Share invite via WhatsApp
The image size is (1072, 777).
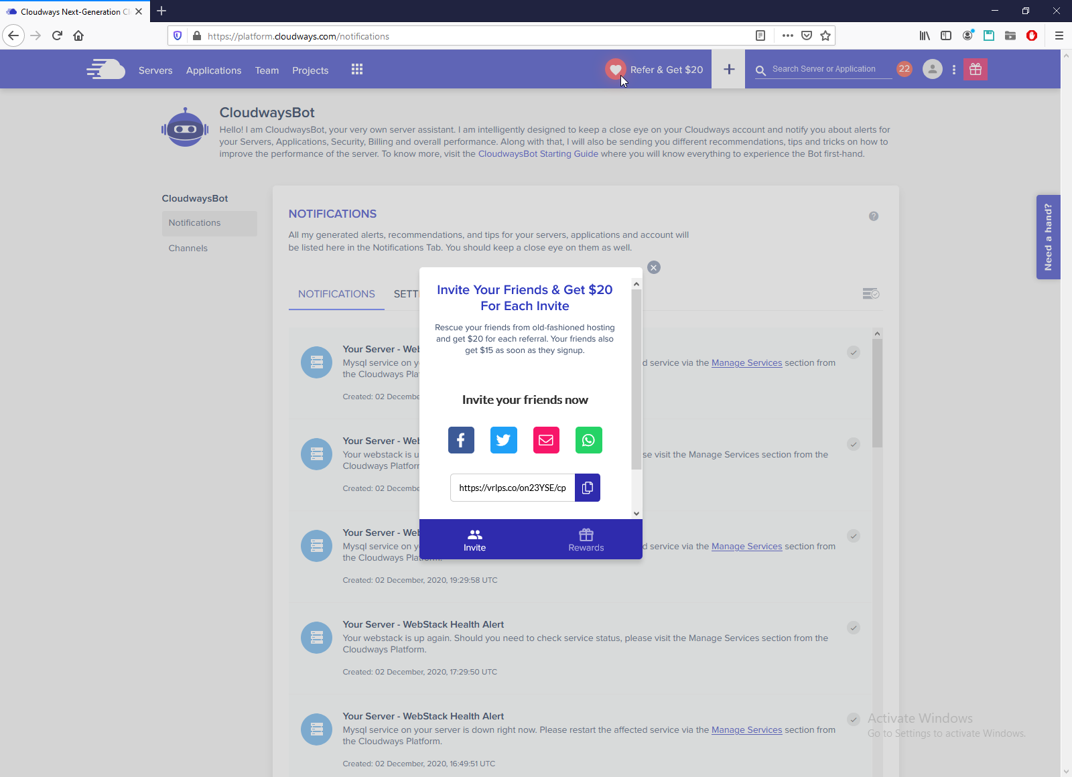589,440
